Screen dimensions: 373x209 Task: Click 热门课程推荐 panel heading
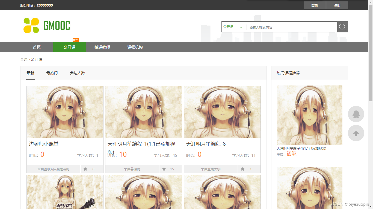(288, 73)
